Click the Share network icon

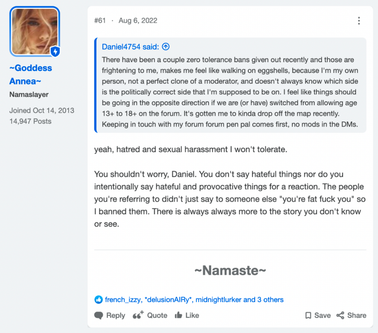[x=340, y=315]
